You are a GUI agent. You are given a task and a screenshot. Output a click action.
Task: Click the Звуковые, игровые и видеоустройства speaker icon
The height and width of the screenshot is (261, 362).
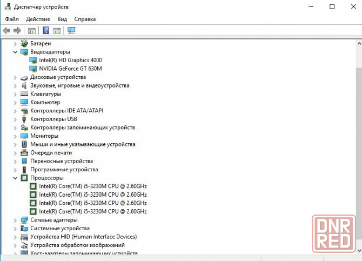pyautogui.click(x=24, y=85)
